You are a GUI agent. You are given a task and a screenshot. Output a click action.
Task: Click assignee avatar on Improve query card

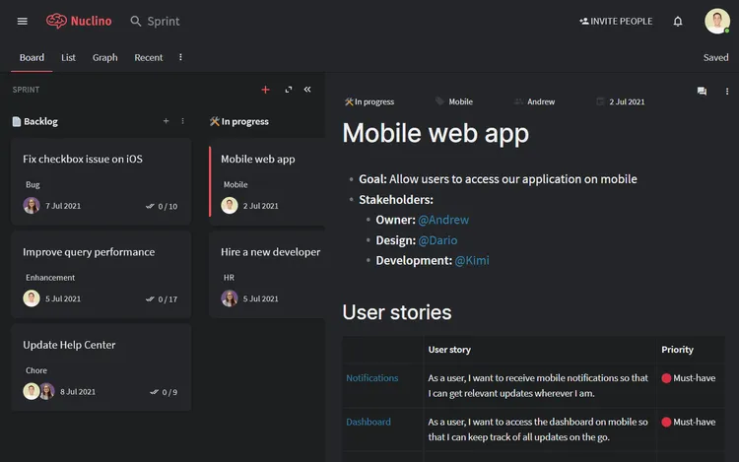(x=32, y=298)
